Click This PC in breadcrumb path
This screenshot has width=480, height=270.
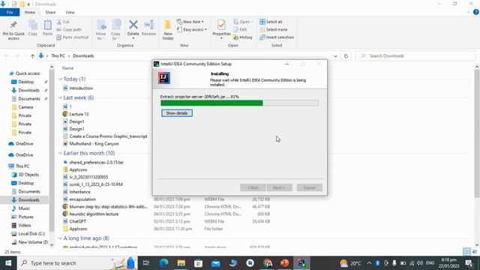[58, 56]
